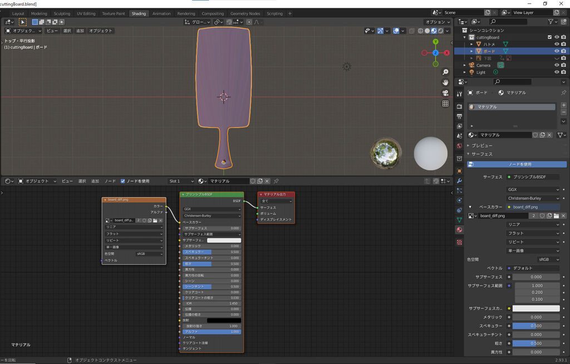Uncheck the ノードを使用 checkbox in node editor
This screenshot has height=364, width=570.
pyautogui.click(x=123, y=181)
